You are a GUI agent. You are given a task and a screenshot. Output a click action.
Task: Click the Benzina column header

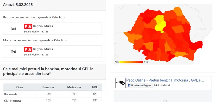pos(48,87)
